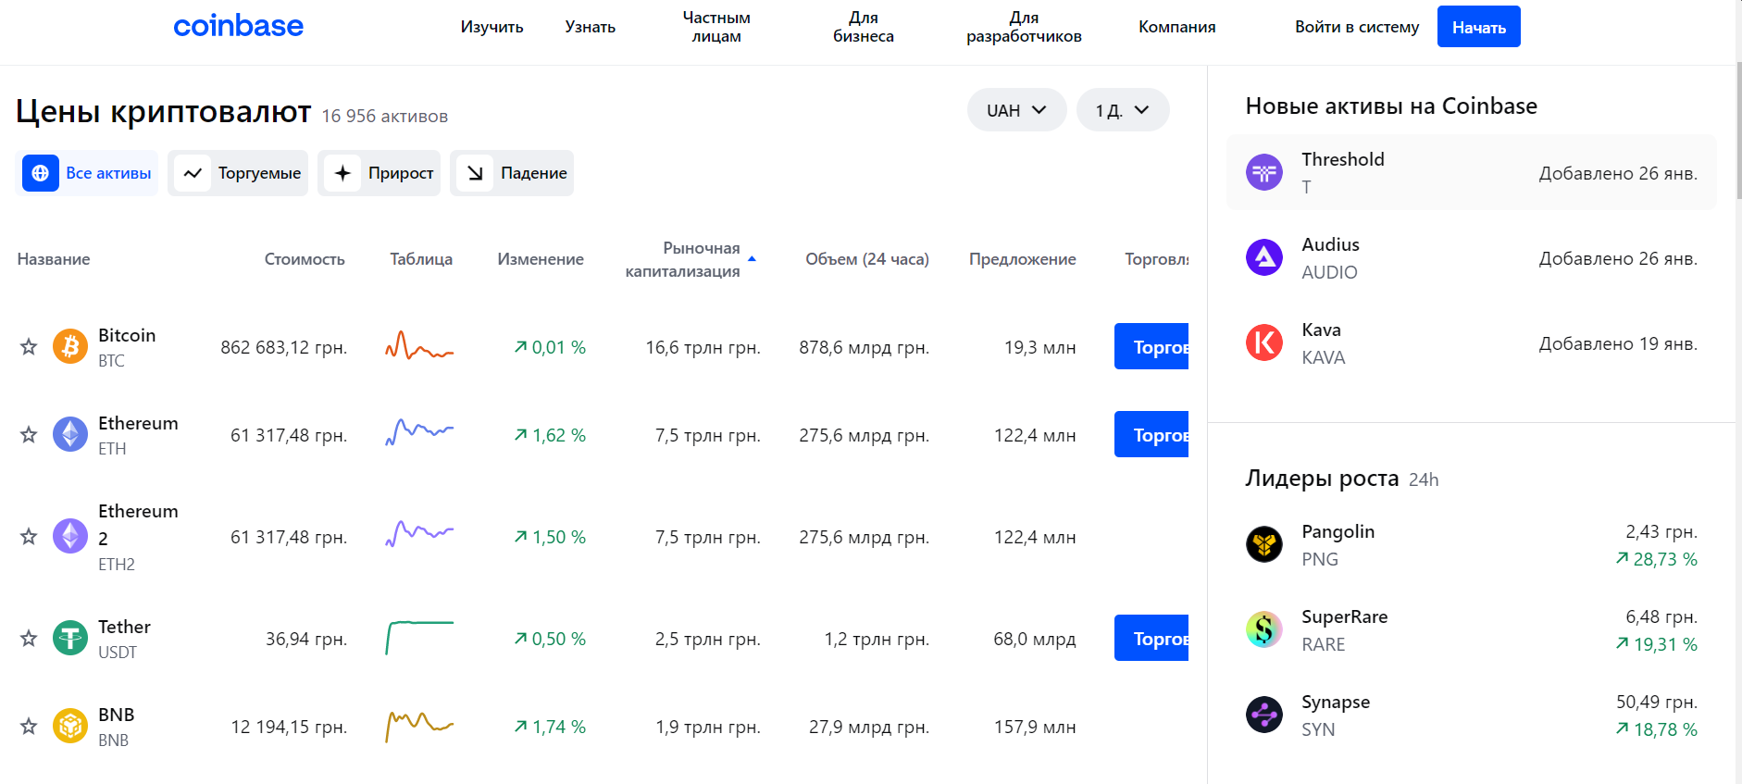Open the Synapse growth leader link
1742x784 pixels.
(x=1472, y=715)
